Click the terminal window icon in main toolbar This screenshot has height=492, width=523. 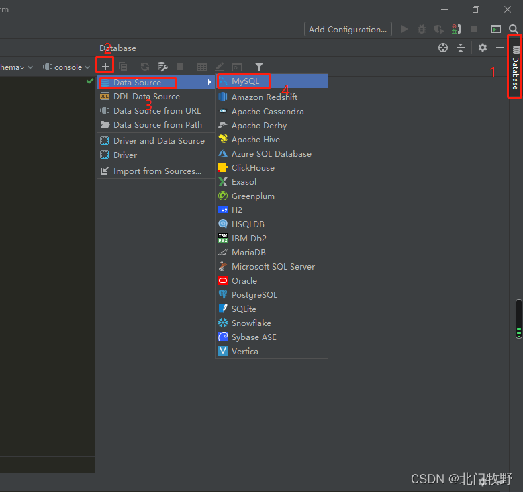coord(496,29)
